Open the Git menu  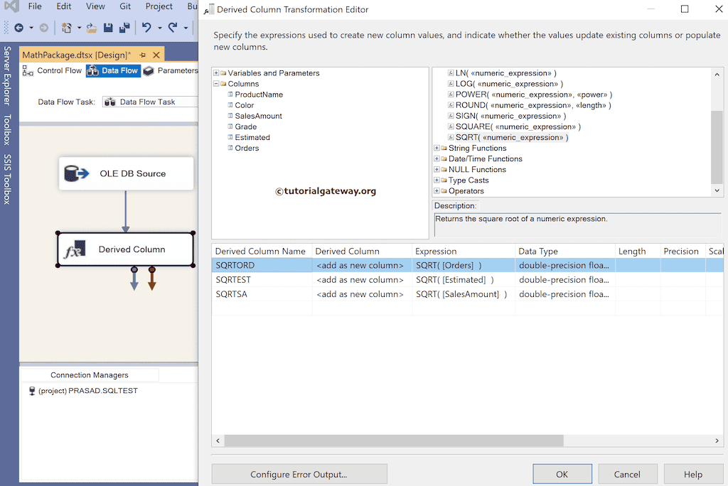click(x=125, y=6)
